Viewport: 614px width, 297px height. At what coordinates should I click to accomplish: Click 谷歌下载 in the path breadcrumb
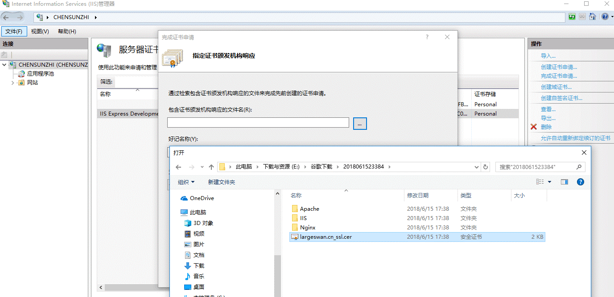pos(321,167)
